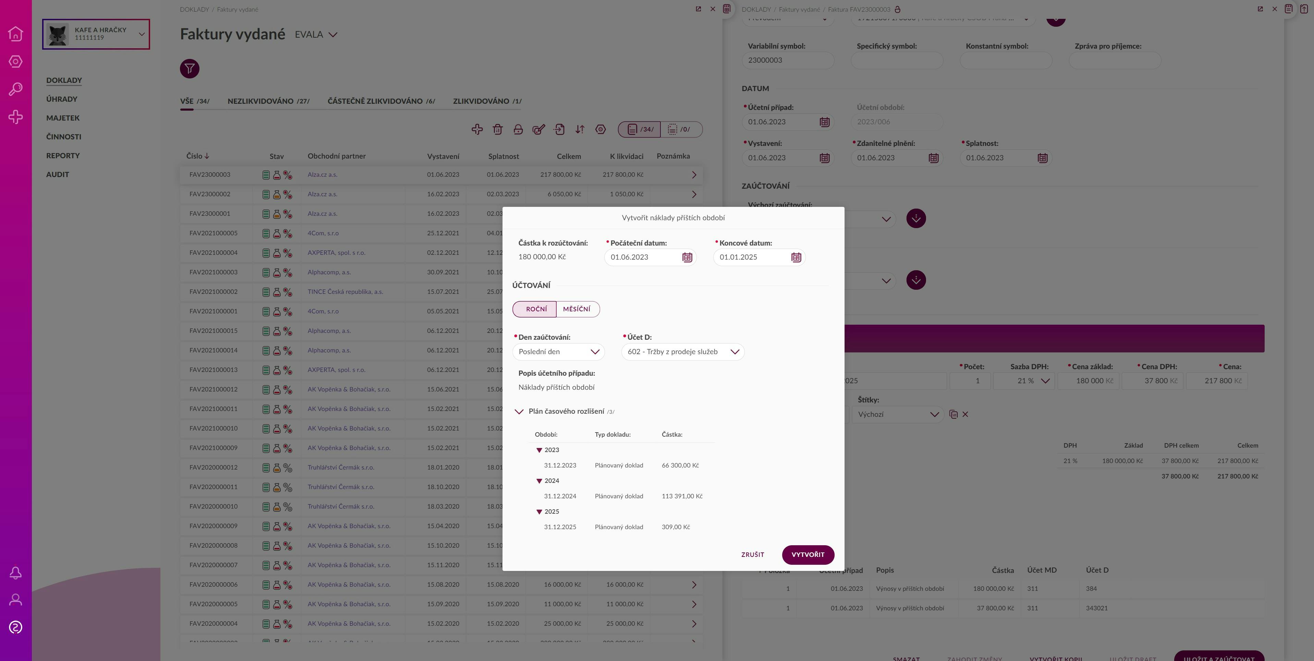Open the home icon in sidebar
This screenshot has width=1314, height=661.
tap(15, 34)
